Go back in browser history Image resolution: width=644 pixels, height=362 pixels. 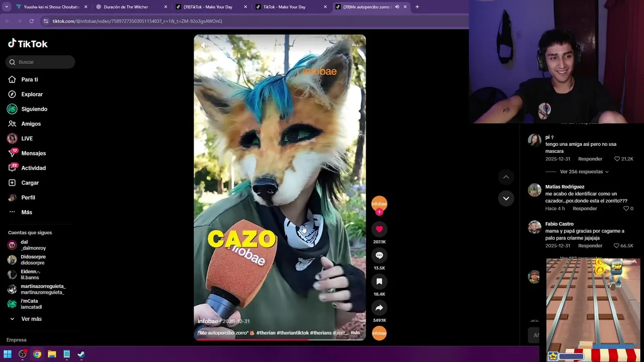(x=7, y=21)
